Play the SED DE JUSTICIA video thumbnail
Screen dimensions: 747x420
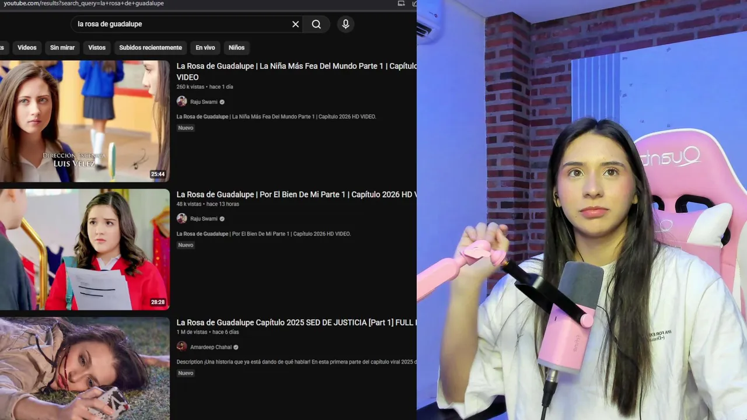(x=85, y=369)
